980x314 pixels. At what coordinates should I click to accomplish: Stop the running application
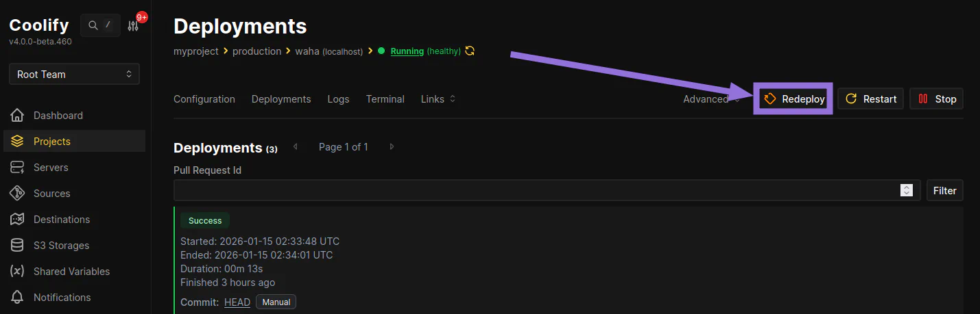tap(936, 99)
